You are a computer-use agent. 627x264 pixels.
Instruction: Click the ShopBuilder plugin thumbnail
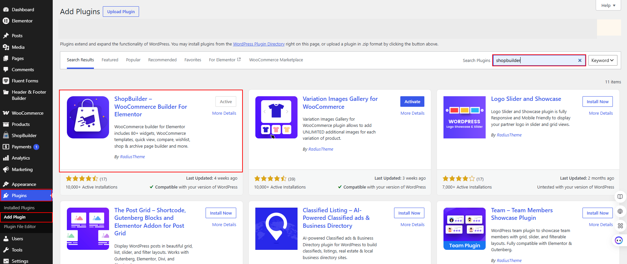coord(88,117)
